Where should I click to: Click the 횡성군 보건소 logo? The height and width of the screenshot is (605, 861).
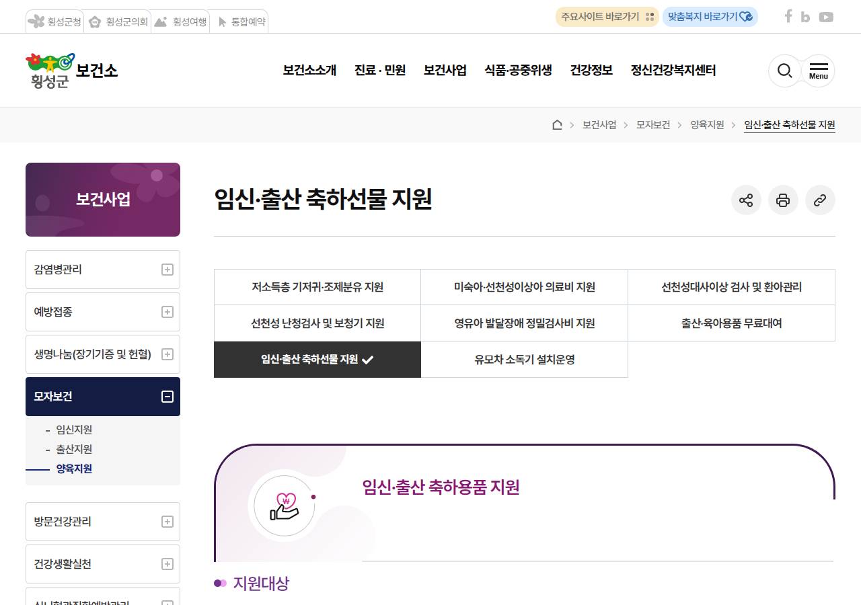pos(72,71)
